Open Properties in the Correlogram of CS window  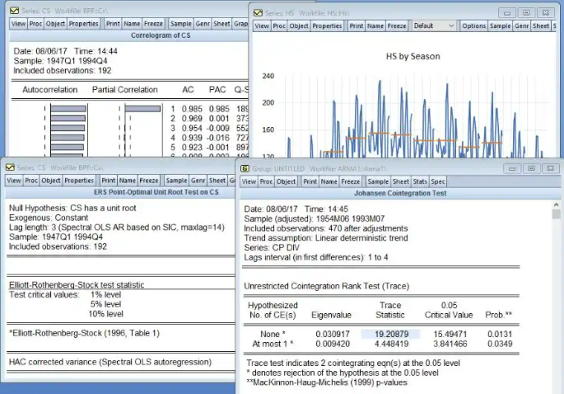coord(83,24)
